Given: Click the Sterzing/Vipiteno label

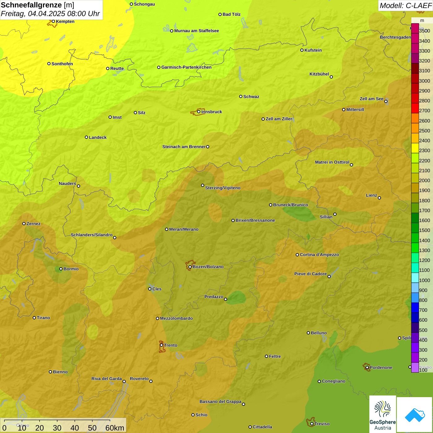Looking at the screenshot, I should tap(223, 188).
